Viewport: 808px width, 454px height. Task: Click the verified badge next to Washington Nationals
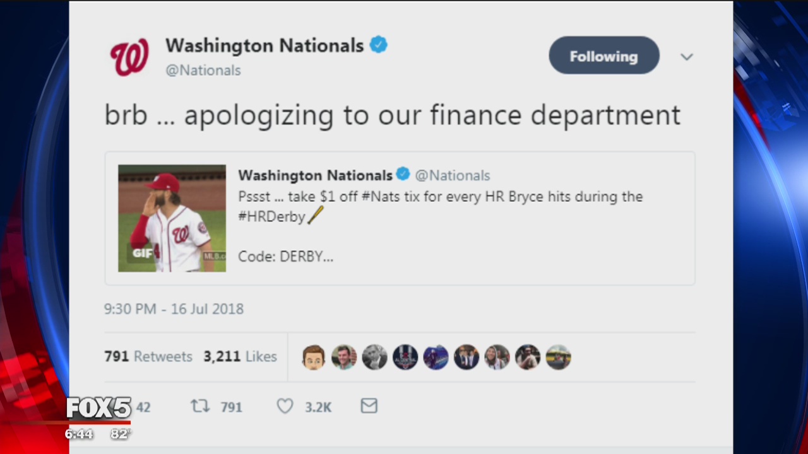tap(379, 44)
